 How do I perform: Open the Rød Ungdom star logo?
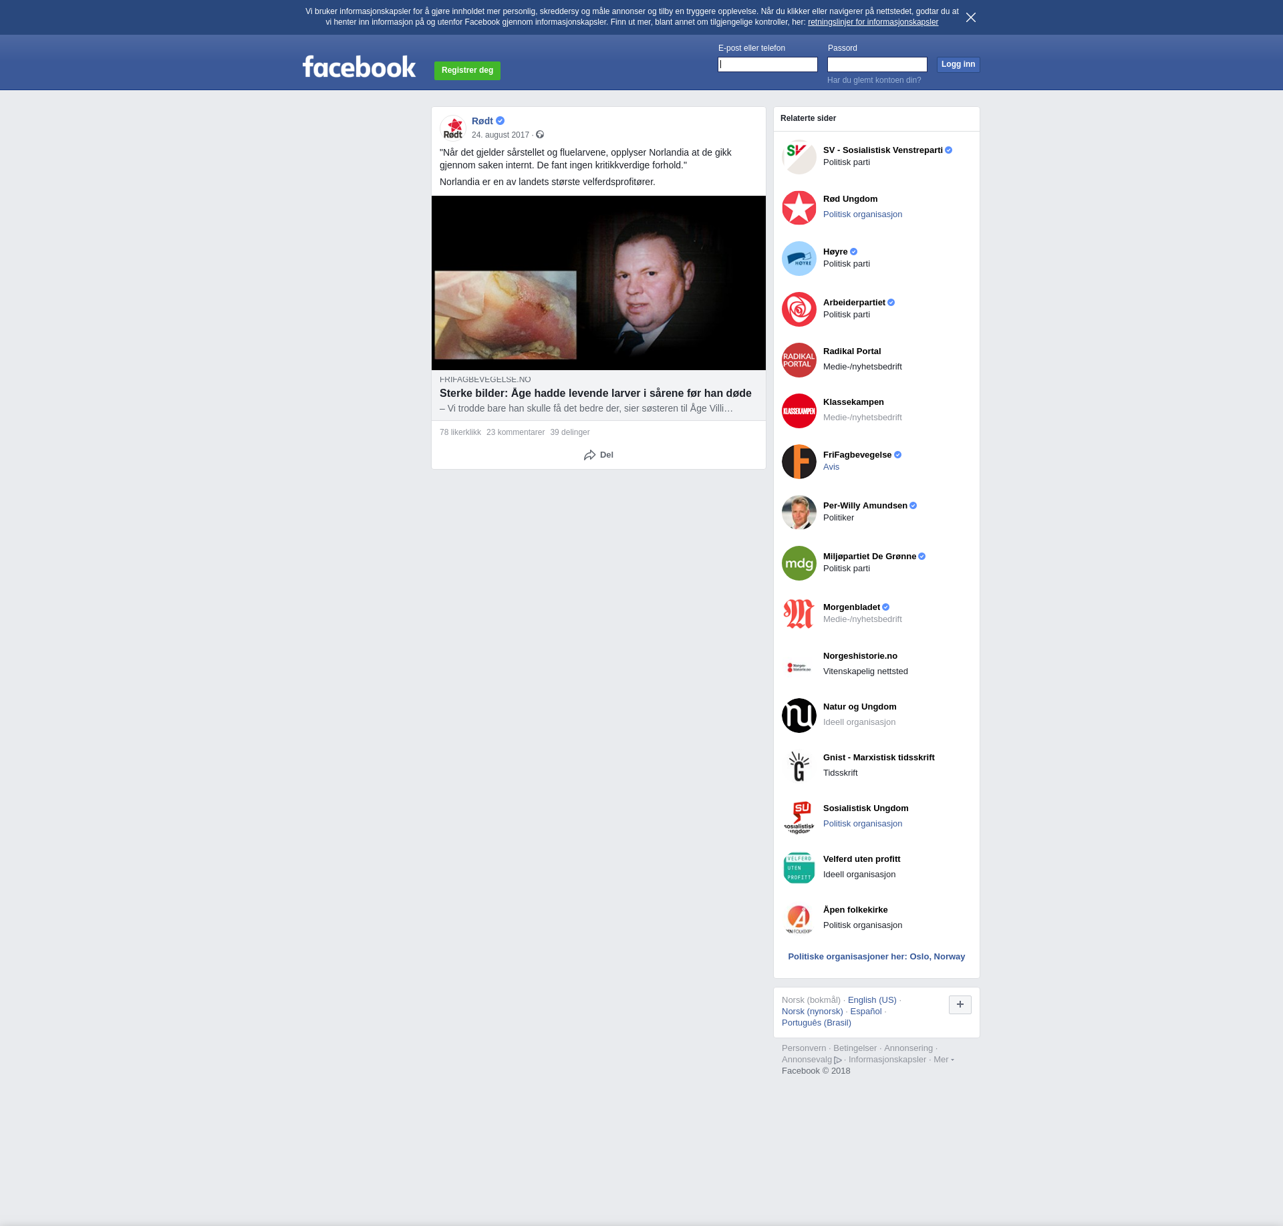[799, 208]
